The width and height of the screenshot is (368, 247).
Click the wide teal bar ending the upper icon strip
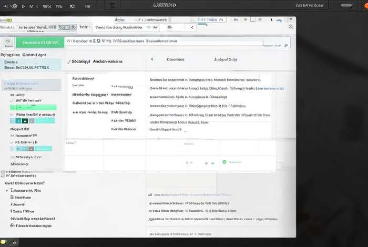click(x=45, y=121)
